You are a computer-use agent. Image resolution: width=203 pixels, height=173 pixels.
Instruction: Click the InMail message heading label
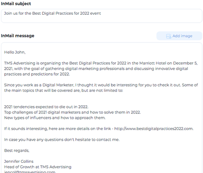tap(17, 36)
